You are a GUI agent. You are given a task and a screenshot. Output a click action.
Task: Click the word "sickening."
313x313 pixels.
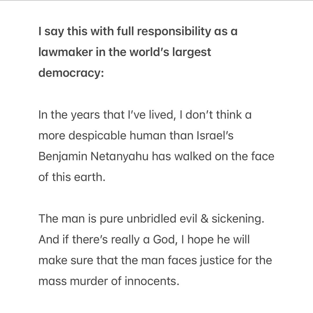pyautogui.click(x=238, y=219)
